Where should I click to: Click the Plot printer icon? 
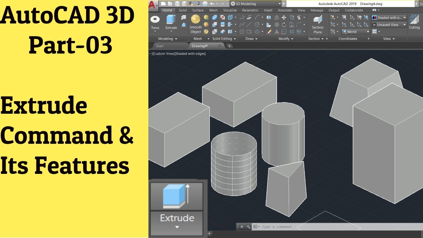(205, 4)
